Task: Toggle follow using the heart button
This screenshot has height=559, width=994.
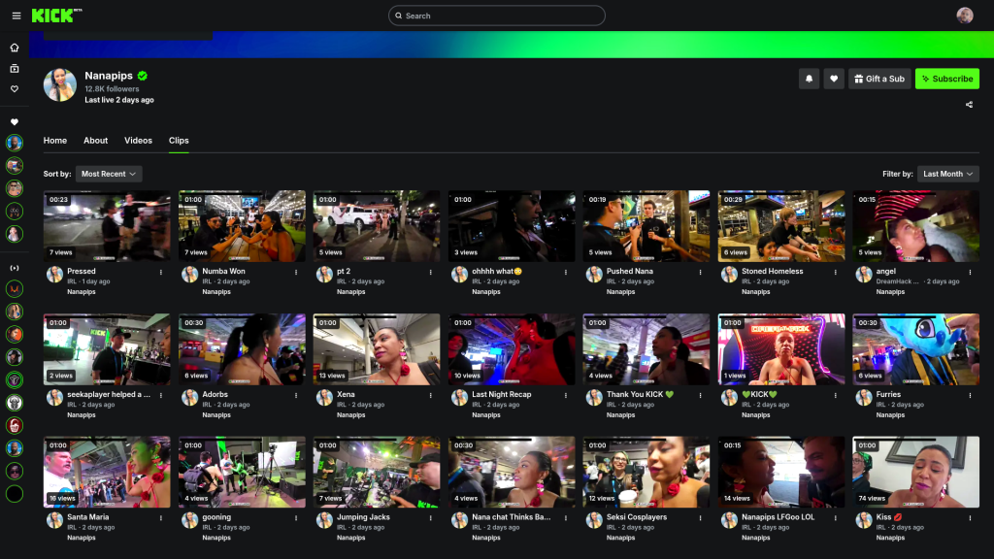Action: click(x=834, y=79)
